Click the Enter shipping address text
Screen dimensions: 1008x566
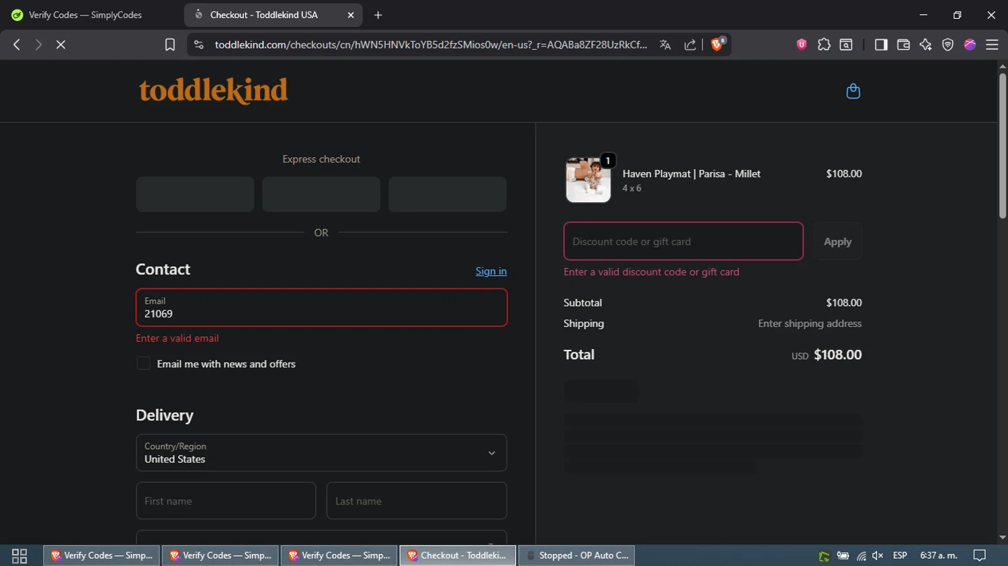[810, 324]
